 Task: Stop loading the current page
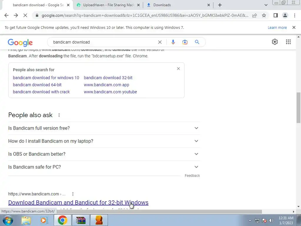click(25, 15)
